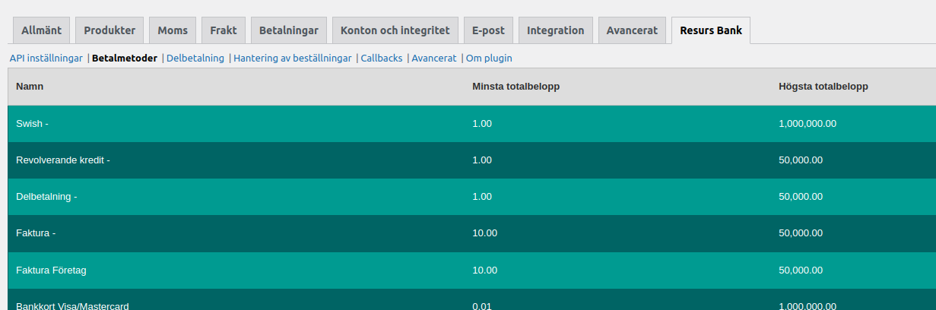936x310 pixels.
Task: Go to the Frakt tab
Action: pos(224,31)
